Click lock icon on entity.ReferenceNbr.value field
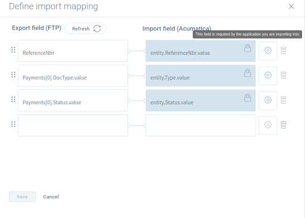This screenshot has width=305, height=218. tap(247, 48)
